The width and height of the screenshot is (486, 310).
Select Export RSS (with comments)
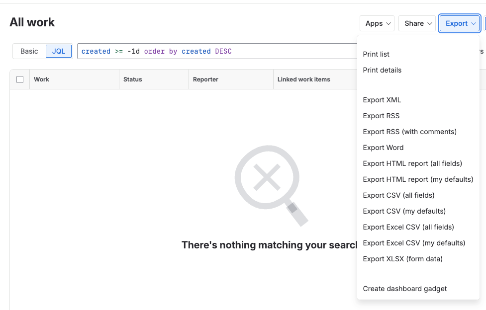point(409,132)
